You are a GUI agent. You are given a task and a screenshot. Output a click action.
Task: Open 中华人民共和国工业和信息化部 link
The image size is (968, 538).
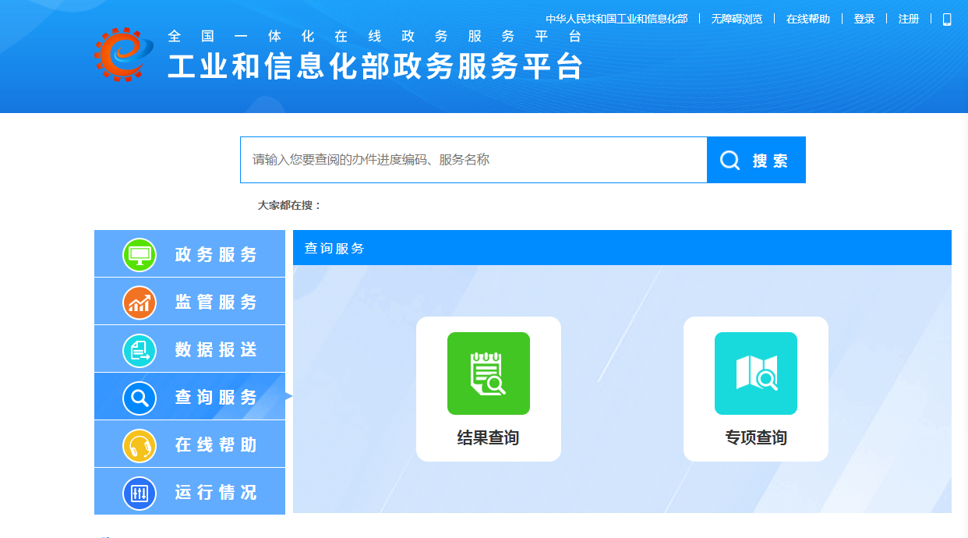[x=616, y=19]
